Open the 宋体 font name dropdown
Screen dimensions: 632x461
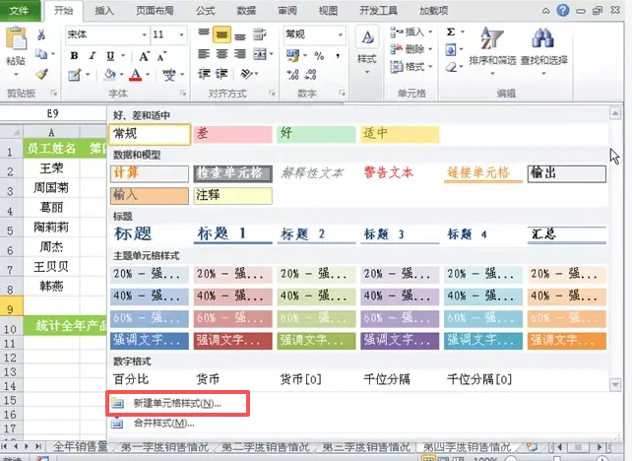(x=144, y=34)
